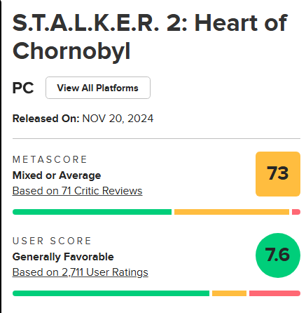
Task: Click the NOV 20, 2024 release date
Action: (x=118, y=119)
